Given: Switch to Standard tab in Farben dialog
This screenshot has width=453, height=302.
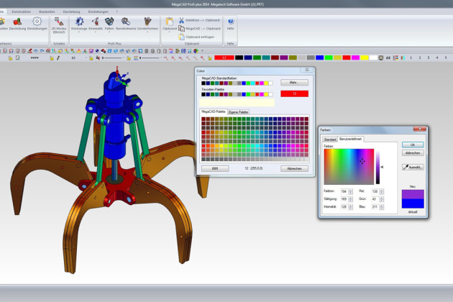Looking at the screenshot, I should [330, 139].
